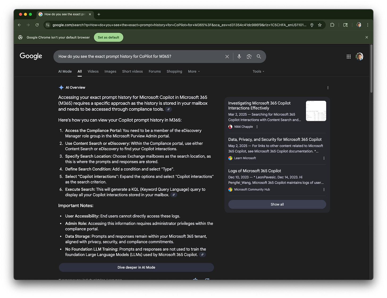Open source link chip after Execute Search step
Viewport: 387px width, 298px height.
pos(174,195)
